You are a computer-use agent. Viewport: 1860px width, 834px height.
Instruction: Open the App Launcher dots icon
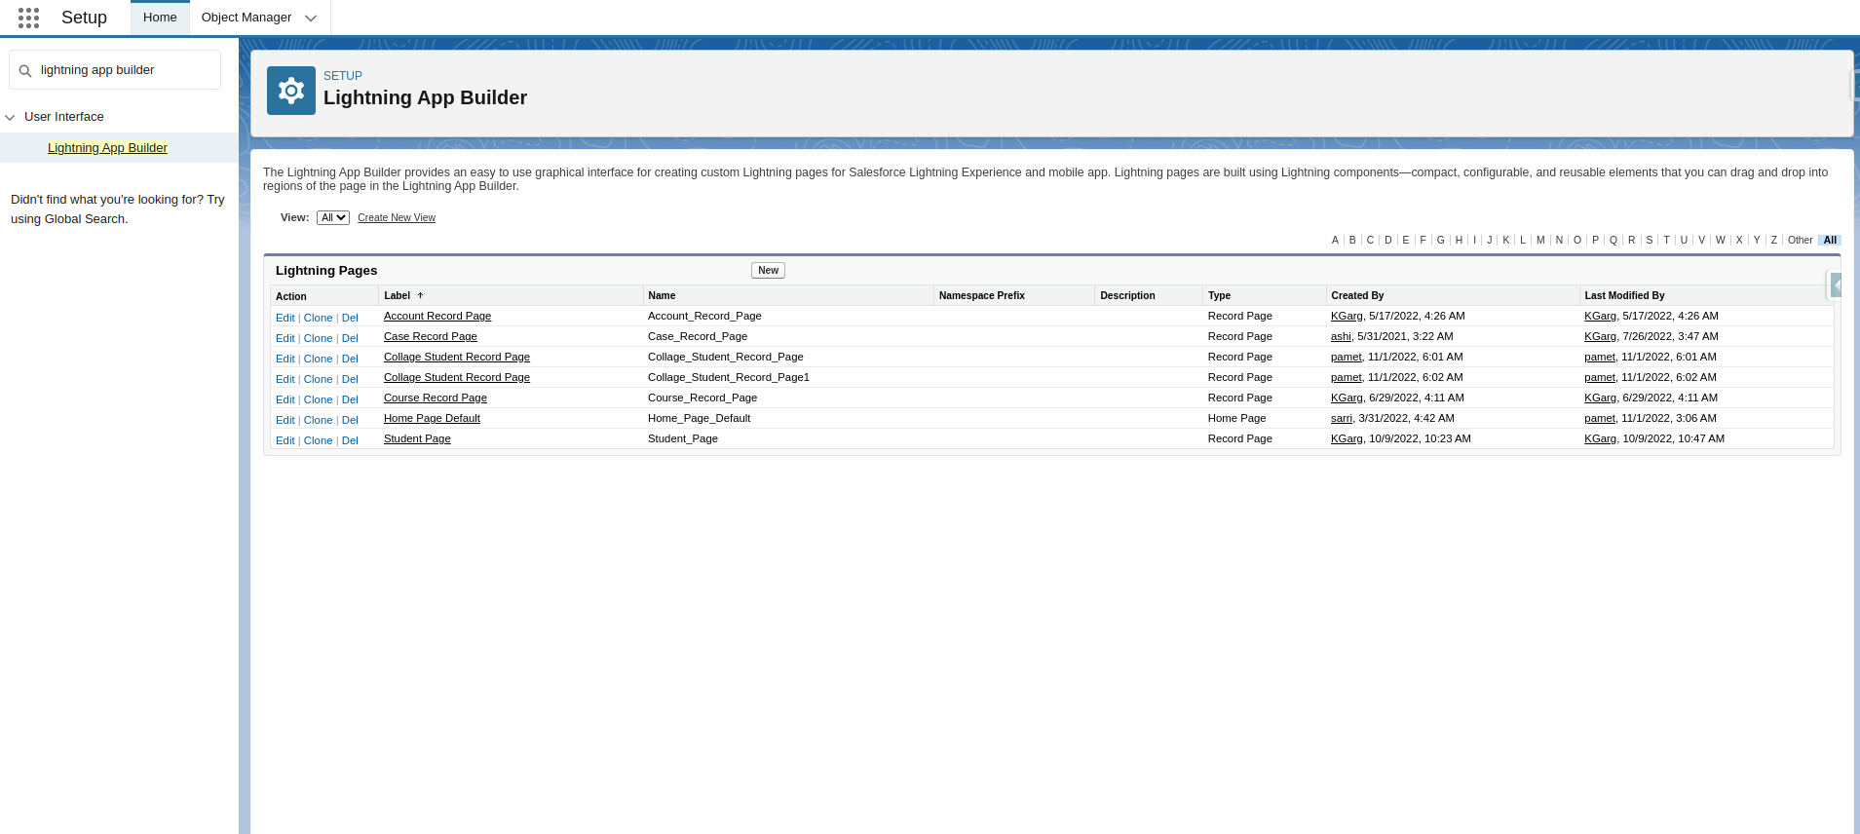29,18
